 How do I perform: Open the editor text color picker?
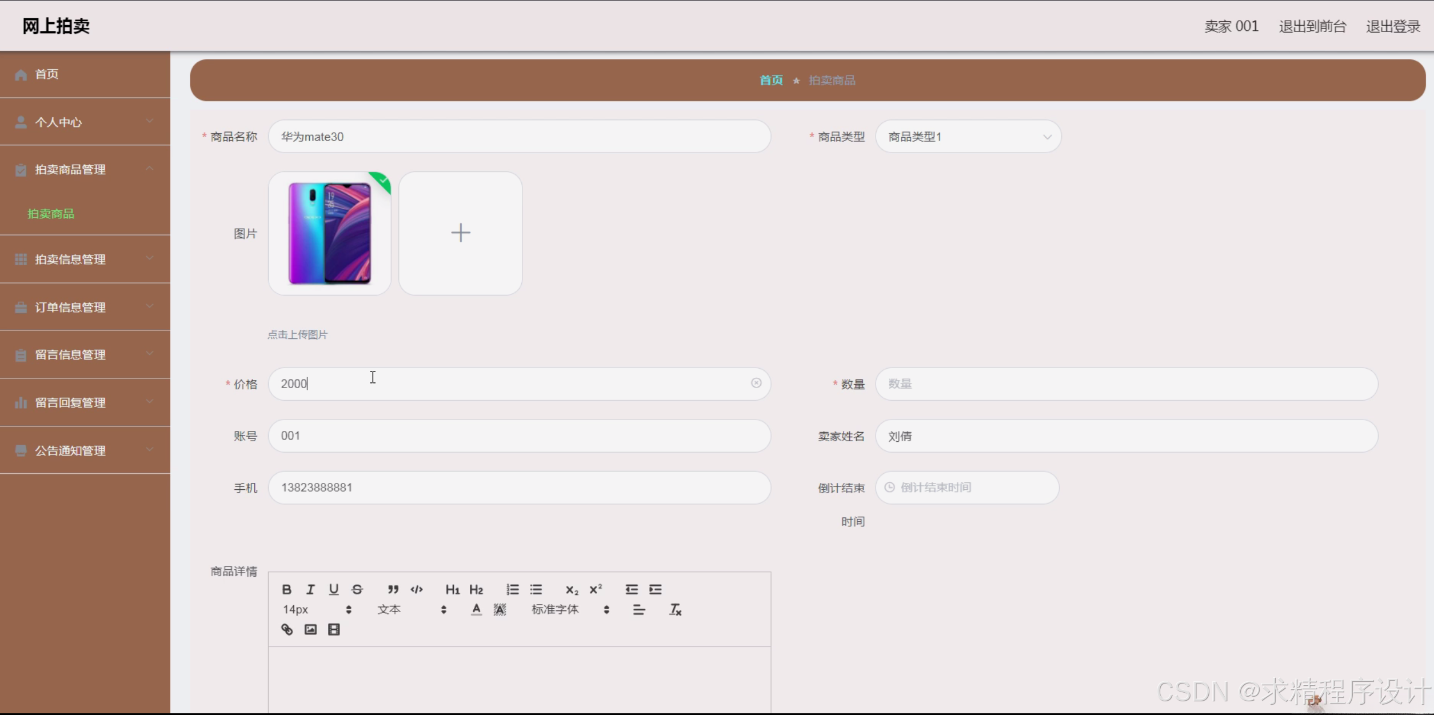click(476, 610)
